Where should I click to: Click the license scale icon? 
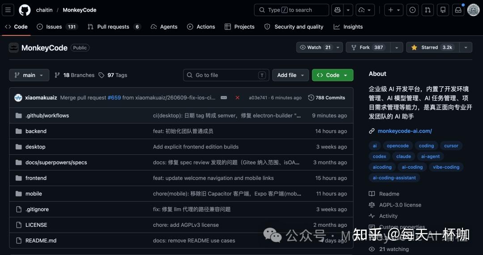coord(372,205)
